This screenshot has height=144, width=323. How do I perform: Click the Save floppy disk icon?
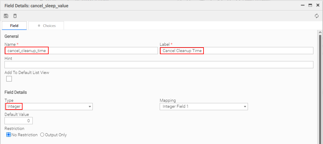point(6,16)
